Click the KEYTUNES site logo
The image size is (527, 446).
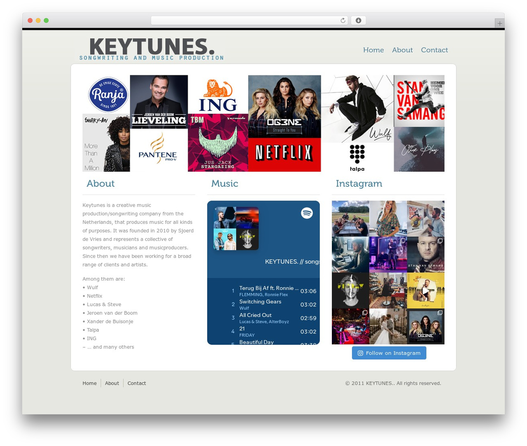click(152, 49)
